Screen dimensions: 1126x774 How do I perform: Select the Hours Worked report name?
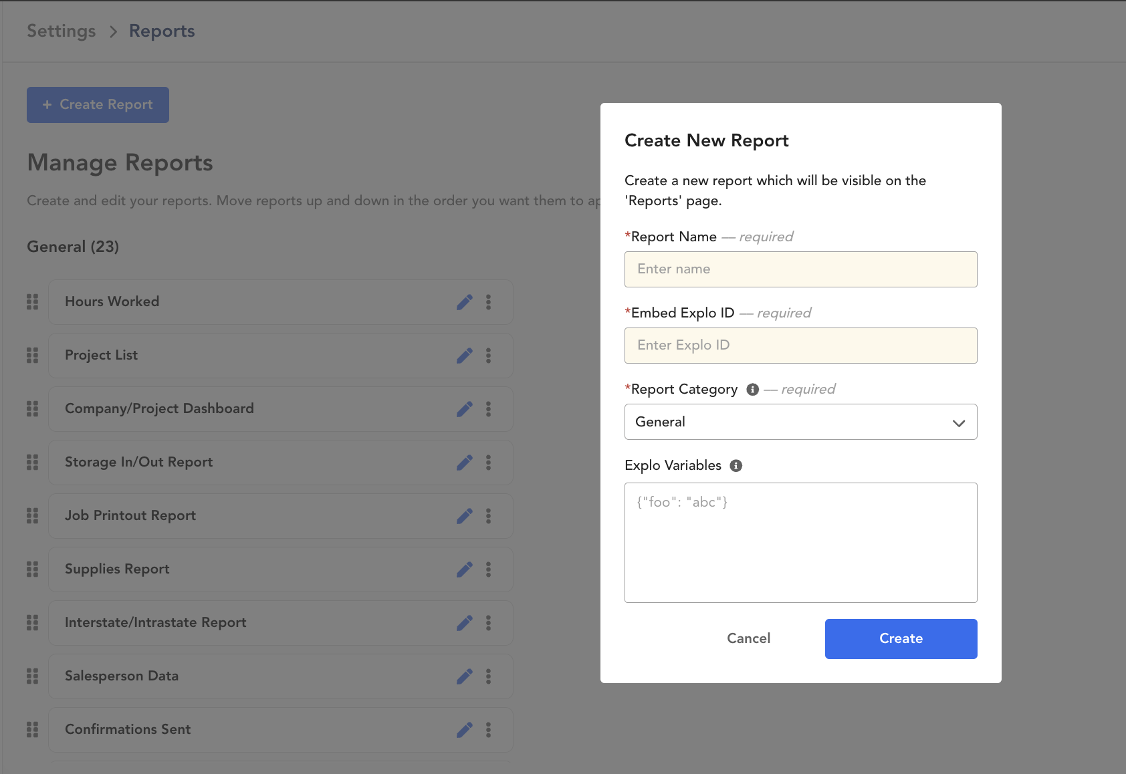click(x=112, y=301)
